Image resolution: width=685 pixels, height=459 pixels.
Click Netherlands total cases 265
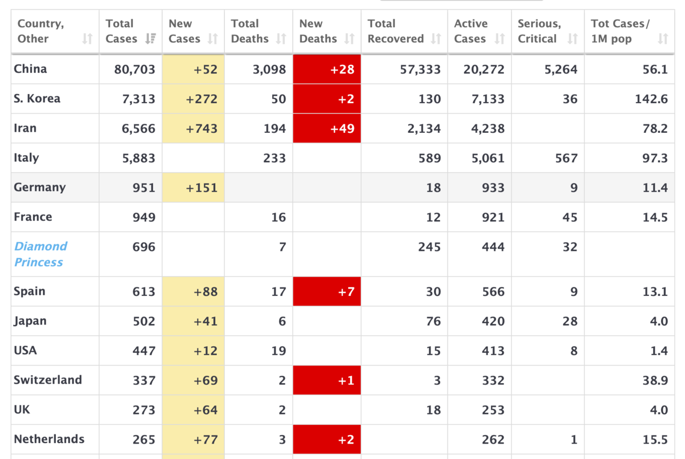[144, 440]
